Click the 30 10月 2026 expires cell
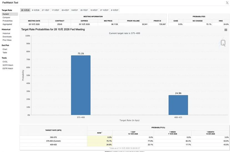 pos(84,24)
